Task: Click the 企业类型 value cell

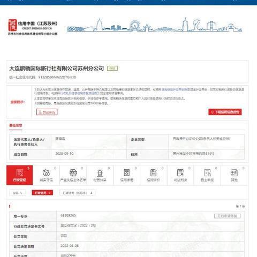Action: [207, 142]
